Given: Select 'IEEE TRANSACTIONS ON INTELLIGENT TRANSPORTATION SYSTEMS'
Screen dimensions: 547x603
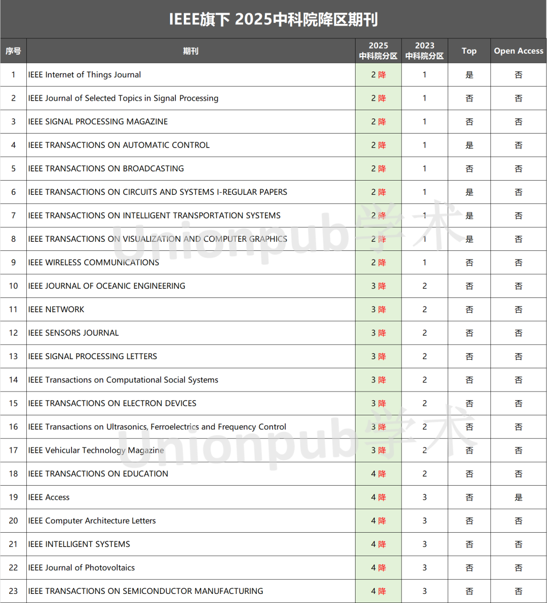Looking at the screenshot, I should (x=154, y=216).
